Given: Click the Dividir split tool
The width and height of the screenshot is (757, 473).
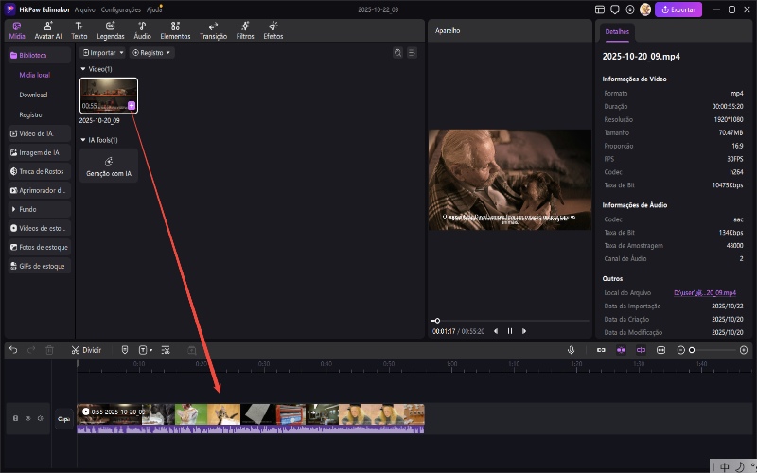Looking at the screenshot, I should click(86, 350).
